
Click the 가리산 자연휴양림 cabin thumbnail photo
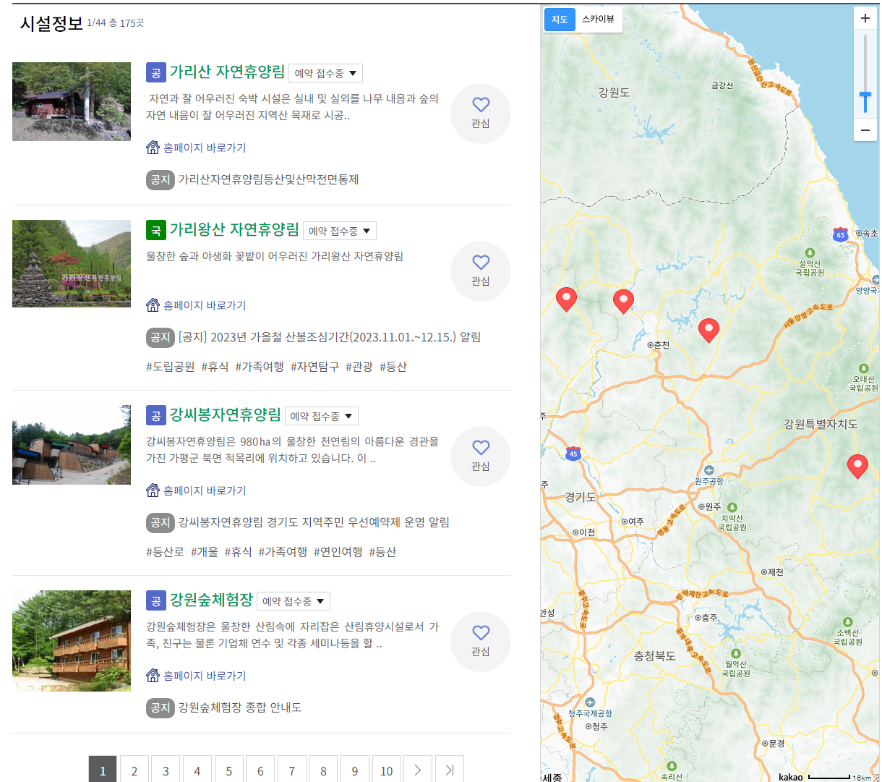click(72, 101)
